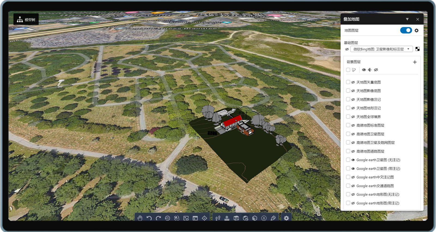Open the 基础图层 Bing map dropdown

381,49
